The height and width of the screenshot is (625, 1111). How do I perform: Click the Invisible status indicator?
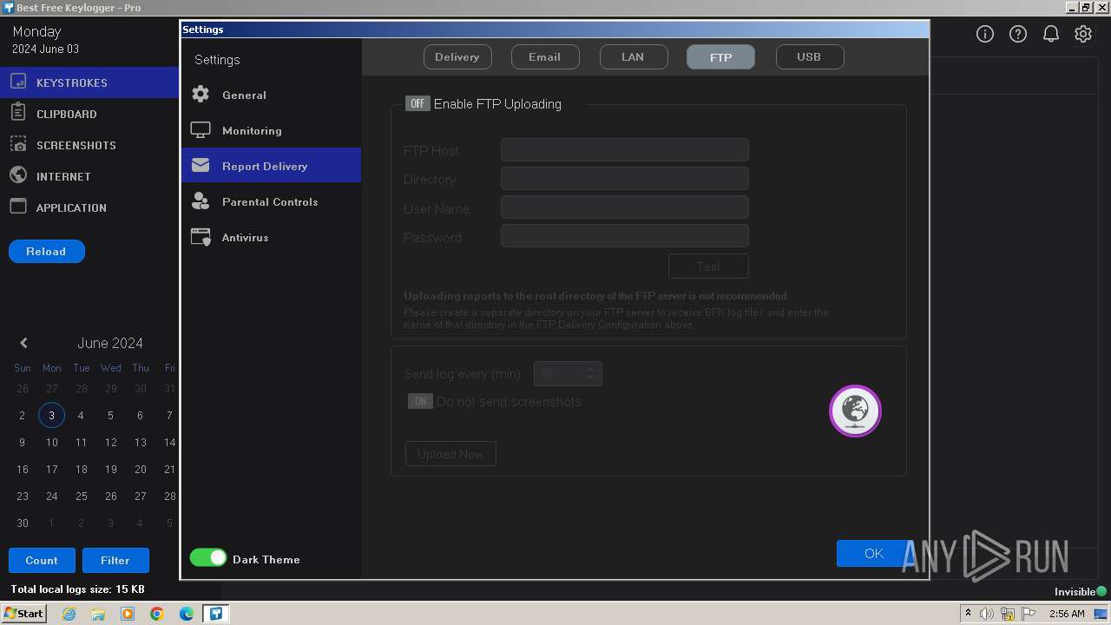point(1081,592)
